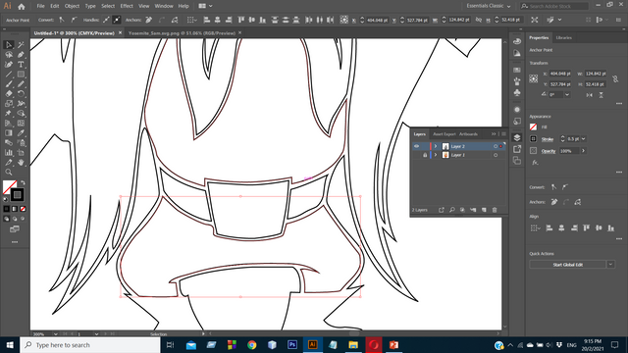
Task: Switch to Yosemite_Sam.svg.png document tab
Action: click(x=182, y=33)
